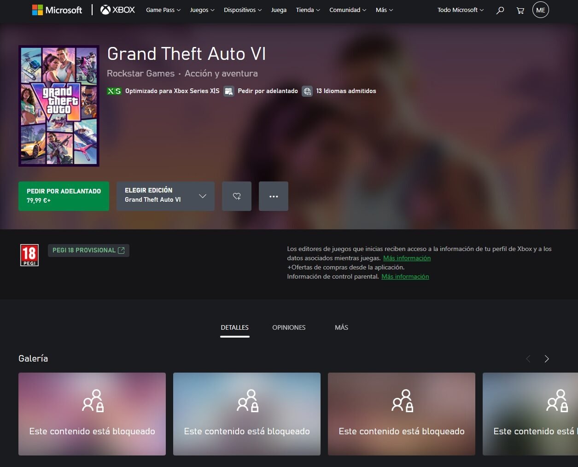The width and height of the screenshot is (578, 467).
Task: Open the Xbox home logo
Action: click(118, 10)
